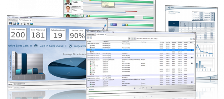This screenshot has height=99, width=224.
Task: Click the export icon at Cradle to Grave right
Action: pos(191,39)
